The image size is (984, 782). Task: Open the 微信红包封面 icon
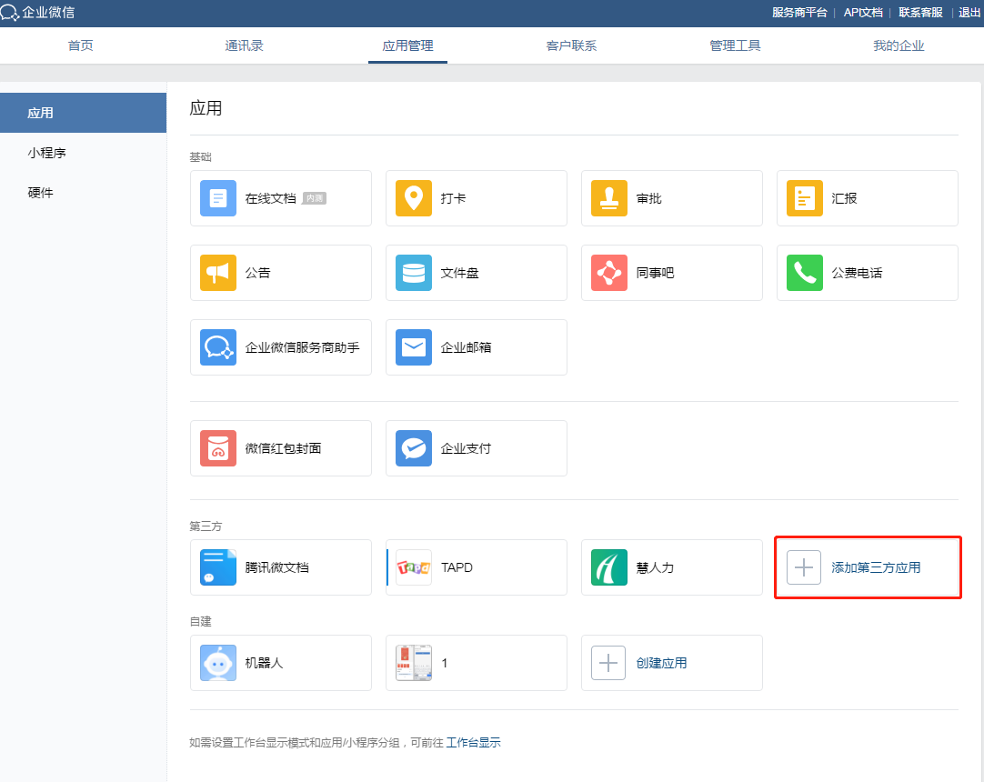point(218,448)
